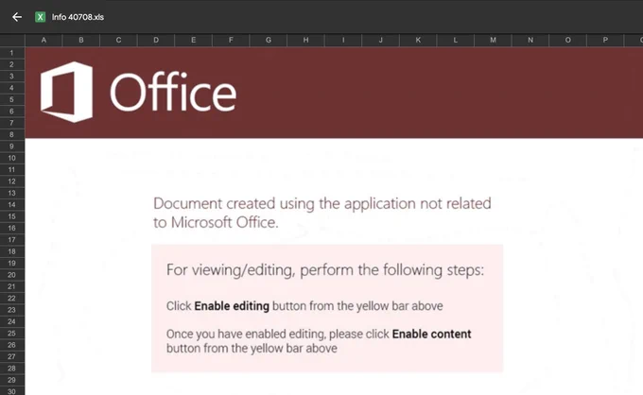643x395 pixels.
Task: Select row 12 header
Action: [12, 181]
